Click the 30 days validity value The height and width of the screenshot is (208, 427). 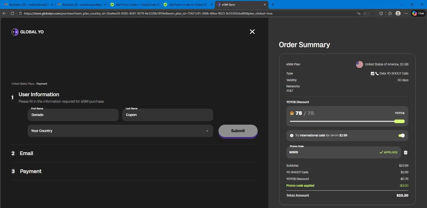403,80
